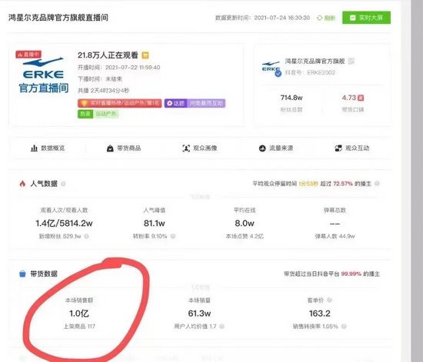Viewport: 423px width, 362px height.
Task: Click the info icon beside 新增粉丝 529.1w
Action: click(x=86, y=236)
